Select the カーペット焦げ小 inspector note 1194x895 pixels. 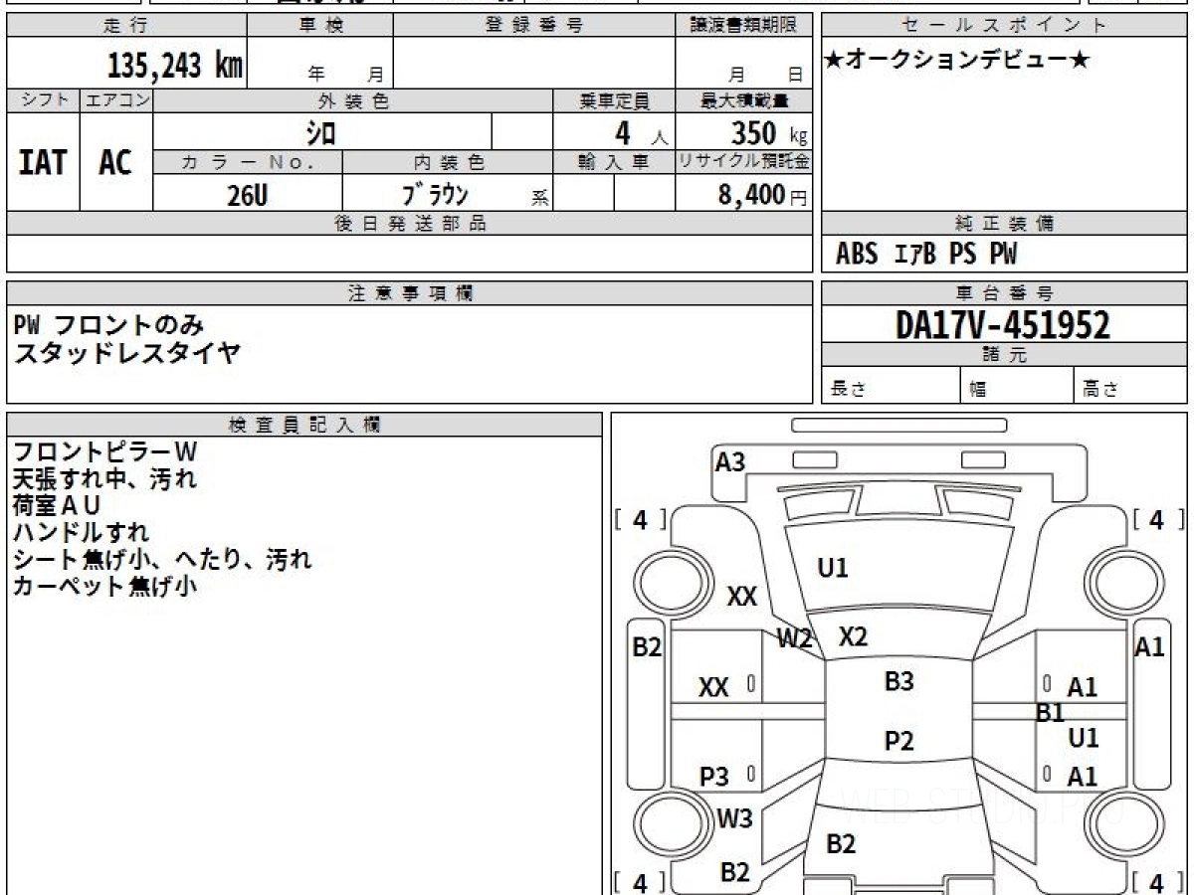[x=104, y=586]
